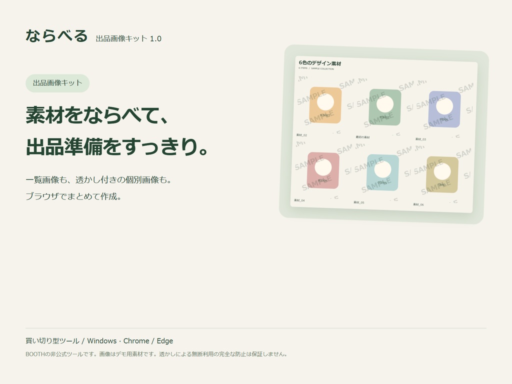Click the ならべる logo text

[57, 36]
